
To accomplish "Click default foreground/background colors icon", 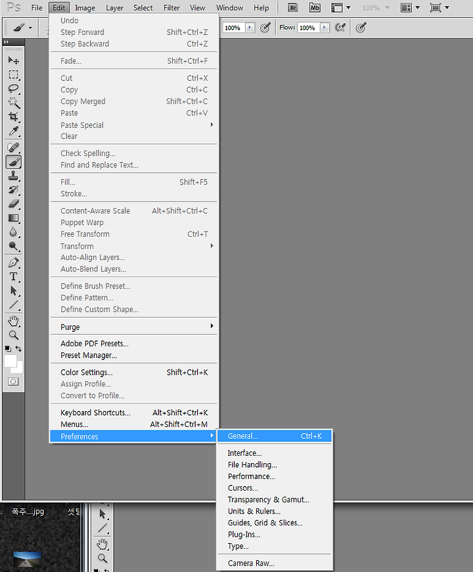I will point(8,349).
